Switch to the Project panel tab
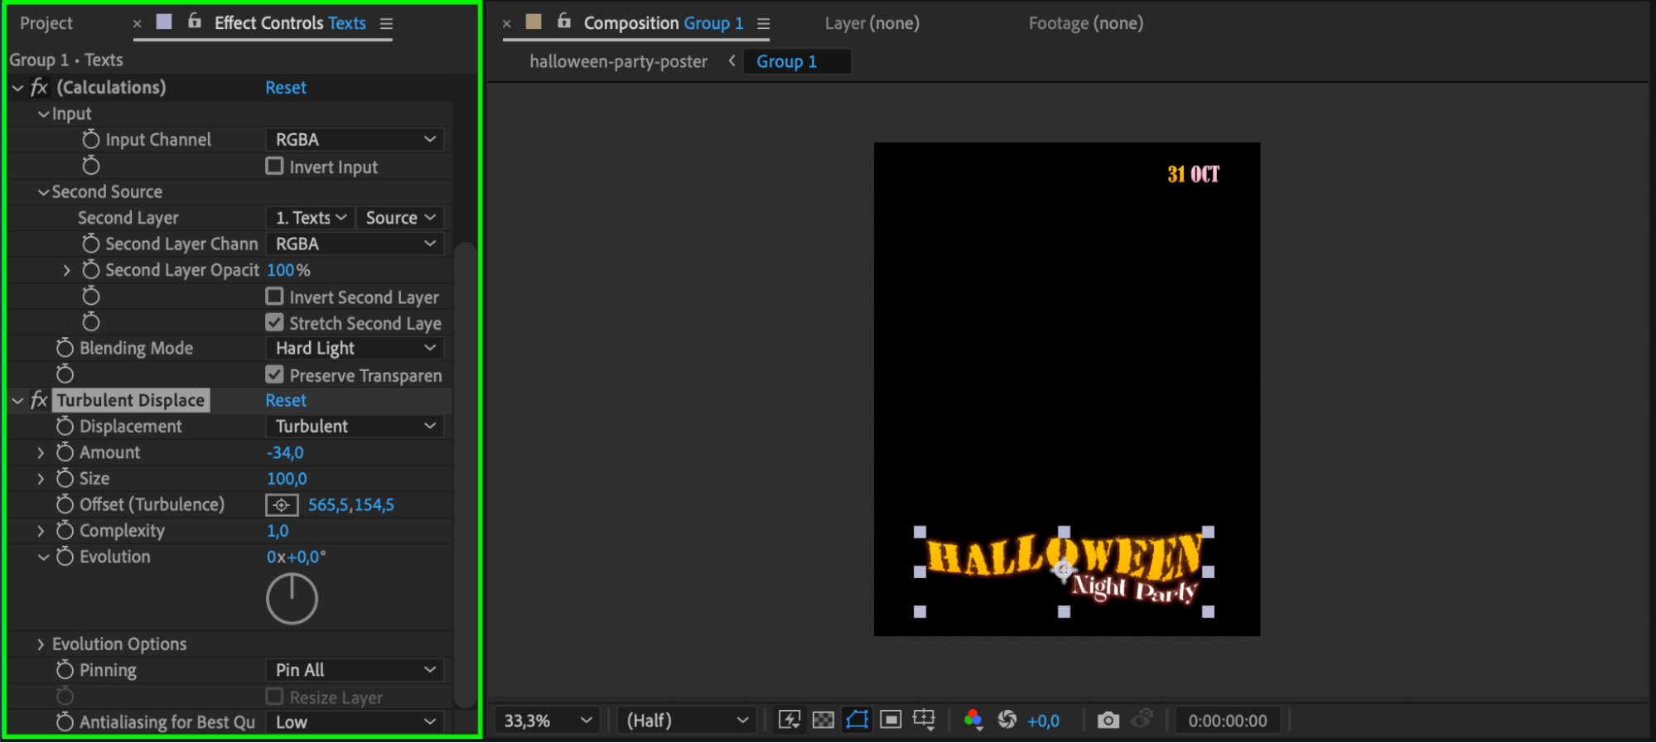This screenshot has height=743, width=1656. point(46,23)
